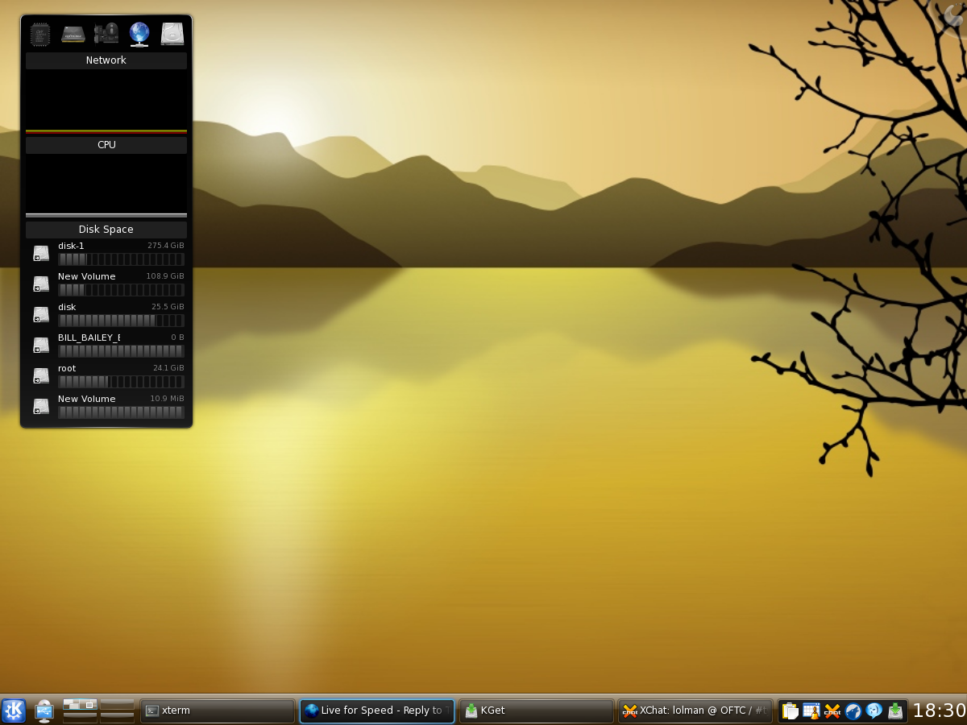Image resolution: width=967 pixels, height=725 pixels.
Task: Click the root partition usage bar
Action: (121, 382)
